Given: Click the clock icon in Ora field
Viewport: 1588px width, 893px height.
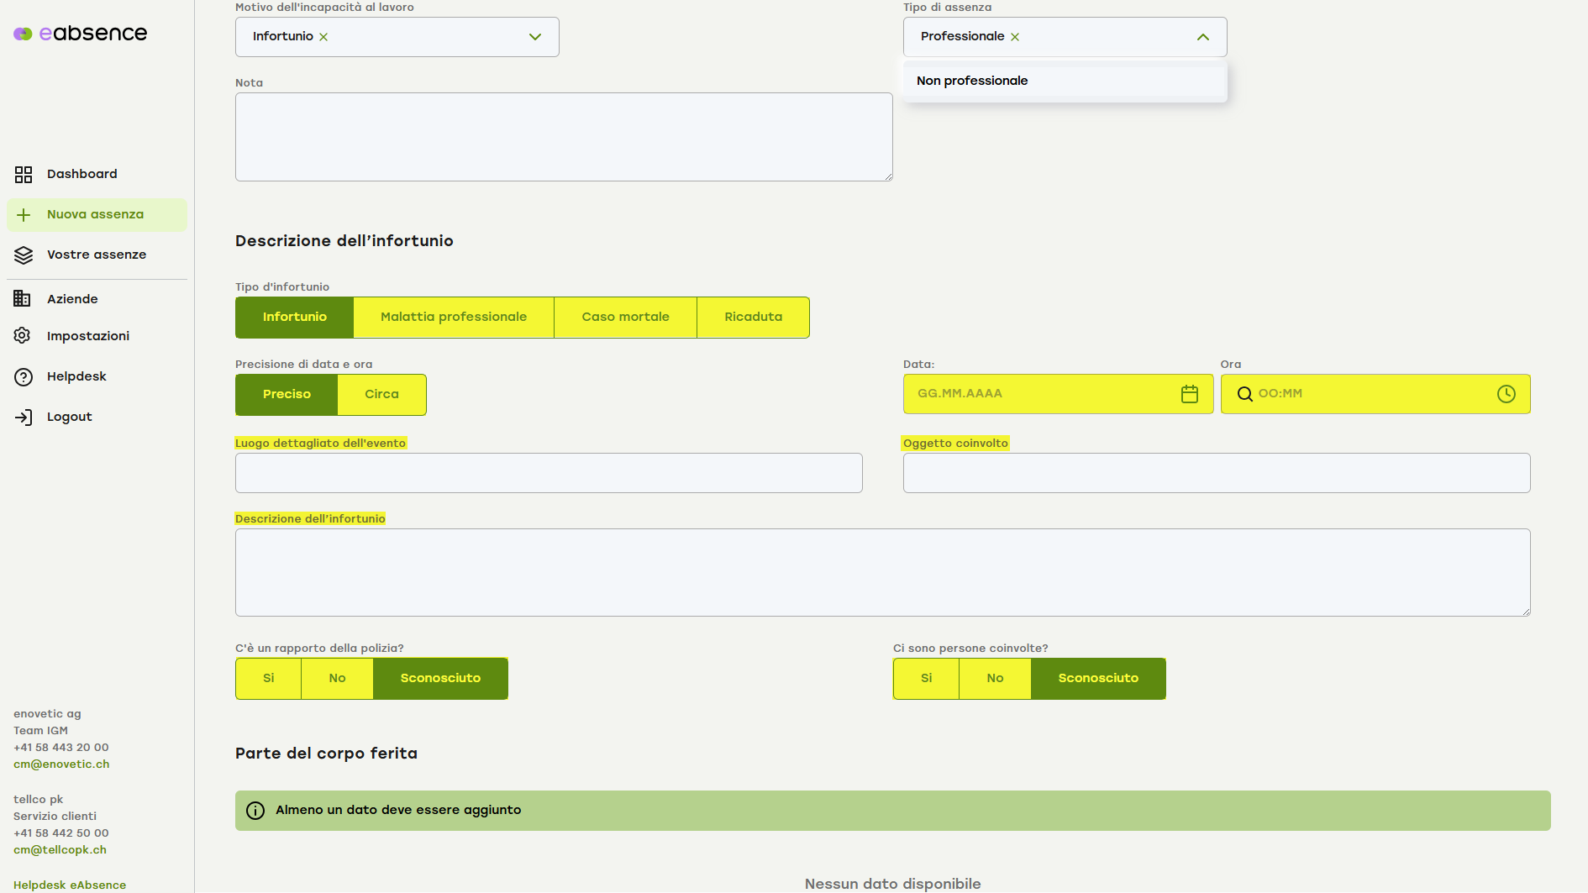Looking at the screenshot, I should coord(1506,394).
